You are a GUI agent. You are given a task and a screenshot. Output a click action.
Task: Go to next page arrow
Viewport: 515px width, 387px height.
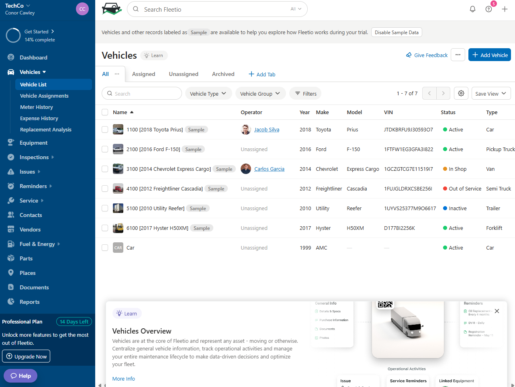tap(443, 93)
